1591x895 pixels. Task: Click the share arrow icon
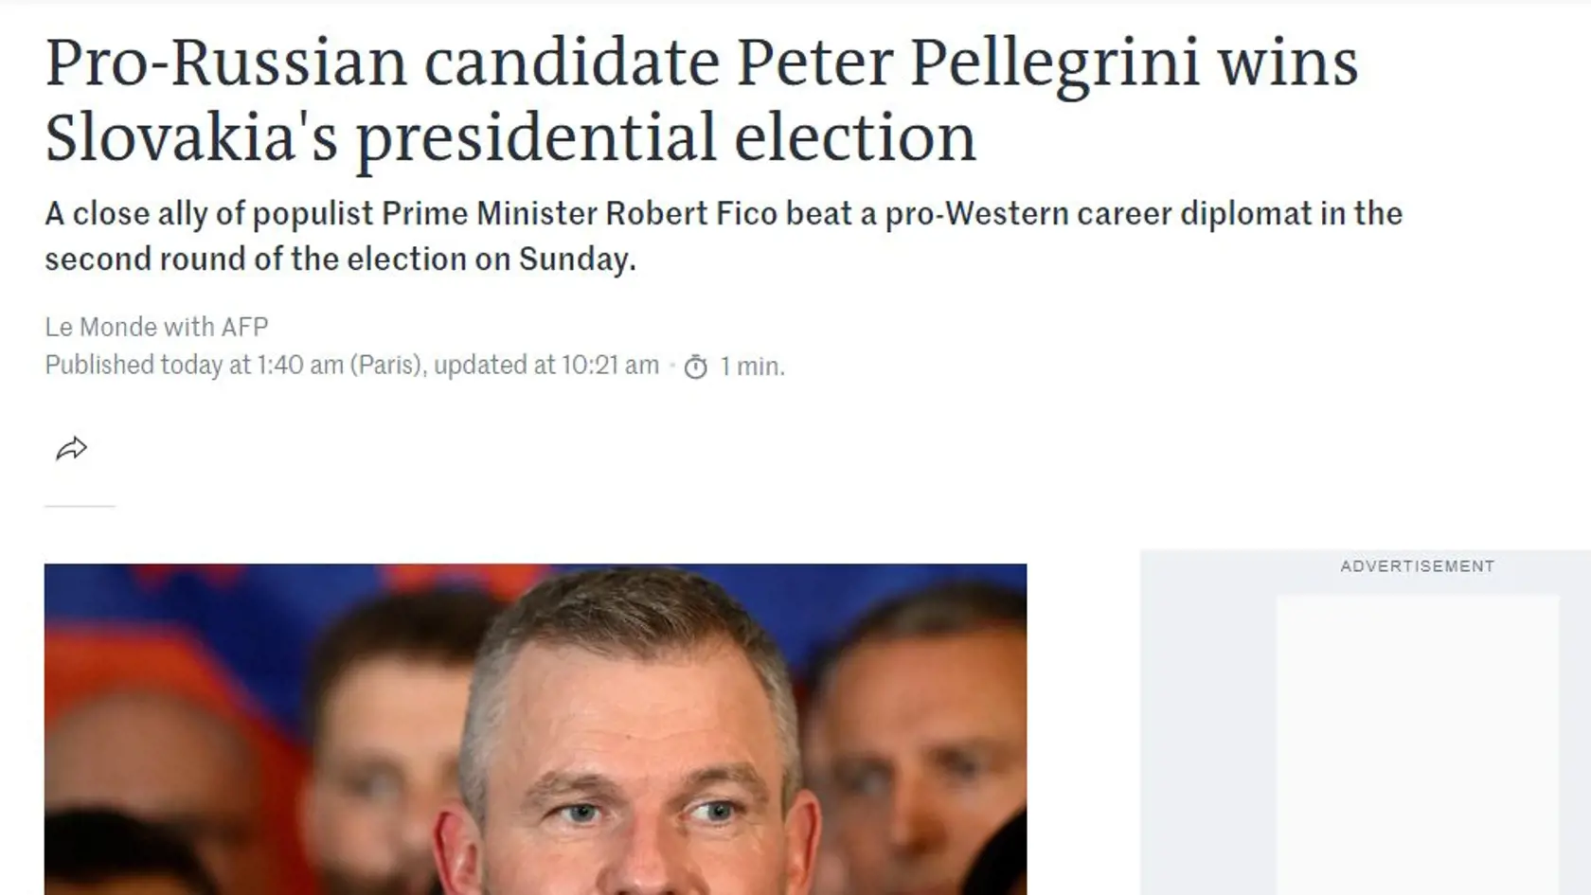click(71, 448)
